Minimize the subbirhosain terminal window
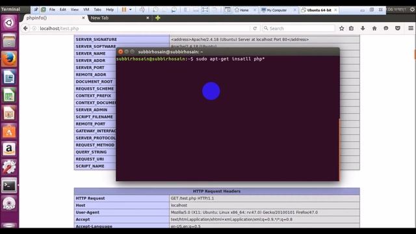This screenshot has width=416, height=234. (127, 52)
